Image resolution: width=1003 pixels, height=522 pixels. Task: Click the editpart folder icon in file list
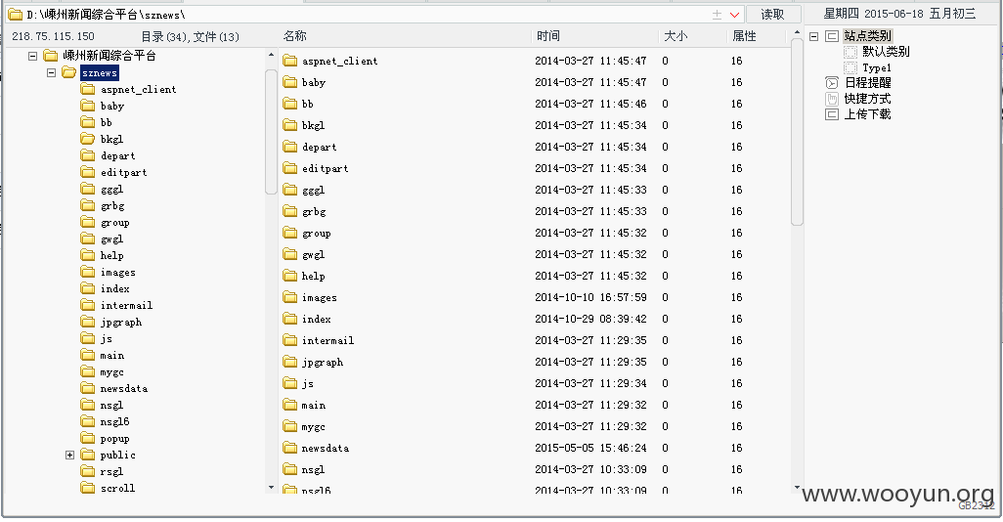290,168
